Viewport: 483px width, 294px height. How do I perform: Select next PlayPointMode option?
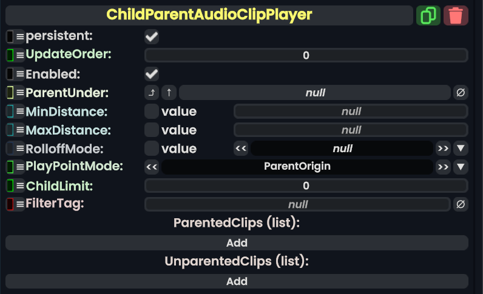tap(443, 167)
